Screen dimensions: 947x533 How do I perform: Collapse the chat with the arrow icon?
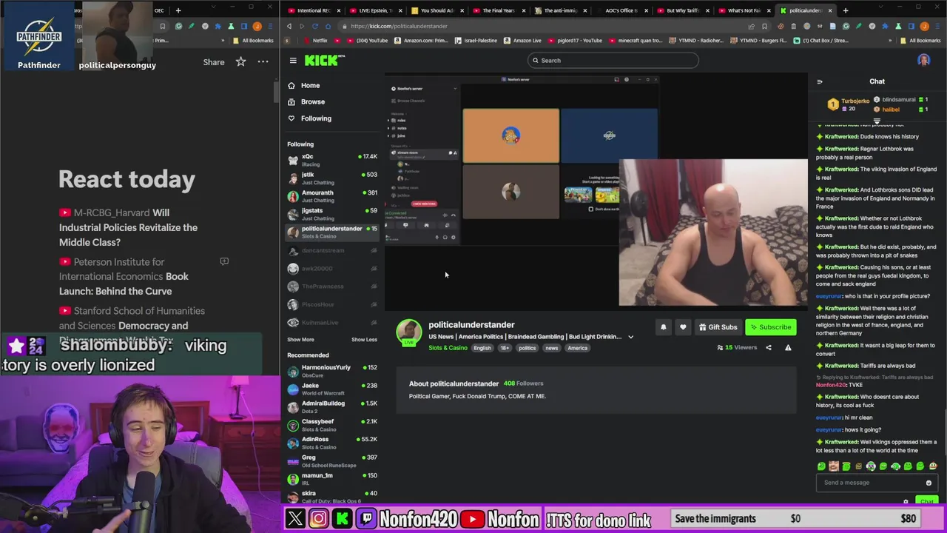(x=820, y=81)
